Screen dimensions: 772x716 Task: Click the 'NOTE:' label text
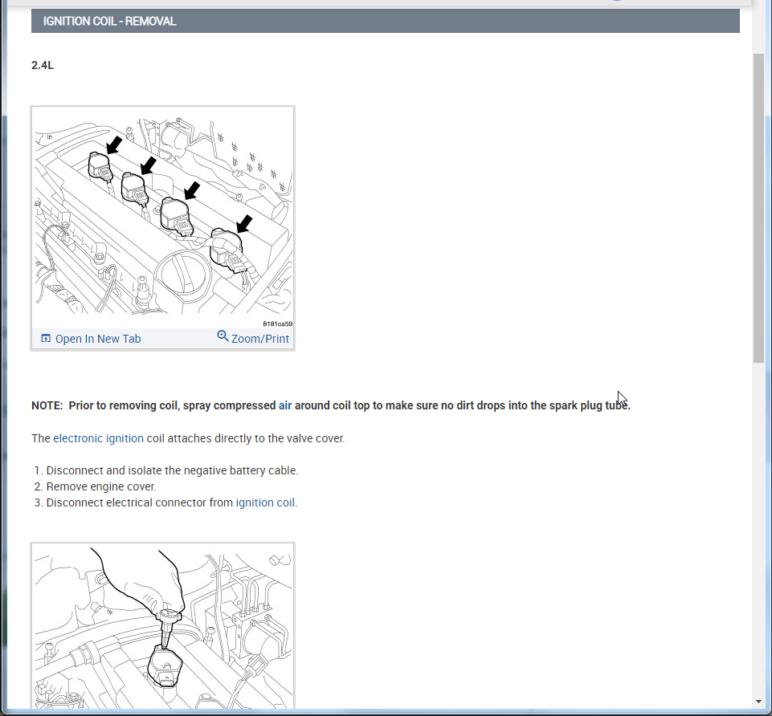point(47,405)
